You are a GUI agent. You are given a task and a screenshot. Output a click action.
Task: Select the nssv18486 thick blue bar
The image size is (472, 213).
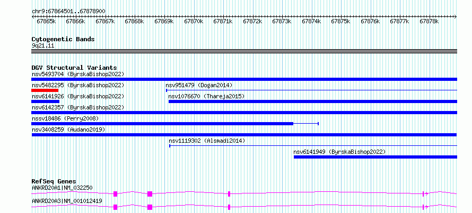click(x=162, y=124)
